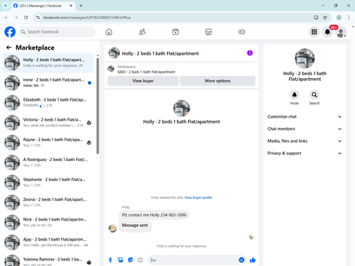Screen dimensions: 355x266
Task: Click the back arrow next to Marketplace
Action: [x=9, y=48]
